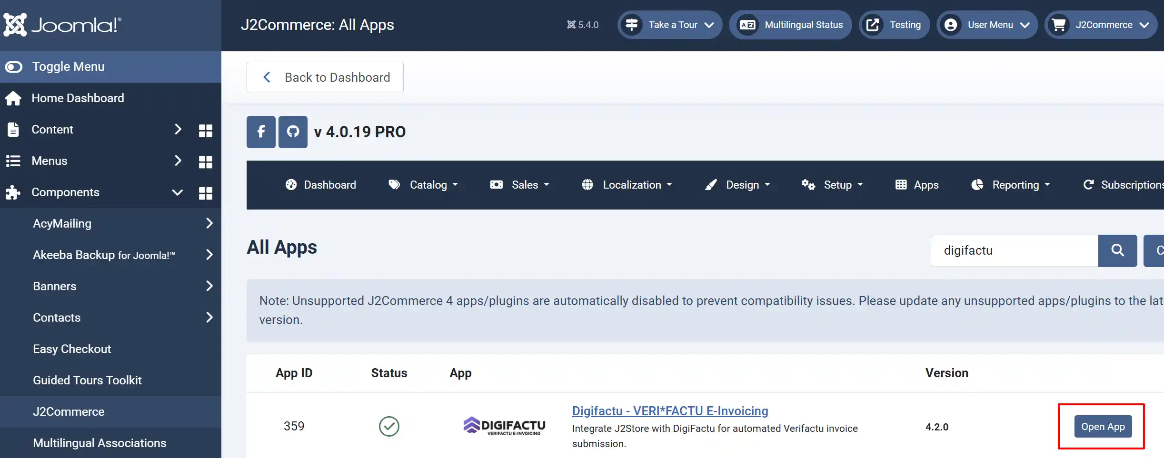Image resolution: width=1164 pixels, height=458 pixels.
Task: Open the Facebook page icon
Action: pyautogui.click(x=261, y=132)
